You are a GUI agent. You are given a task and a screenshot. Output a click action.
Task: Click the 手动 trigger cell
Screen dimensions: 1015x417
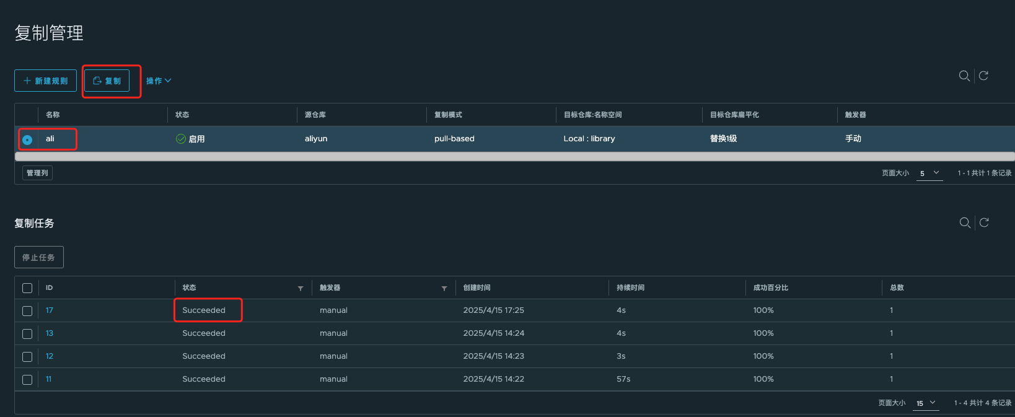tap(853, 139)
